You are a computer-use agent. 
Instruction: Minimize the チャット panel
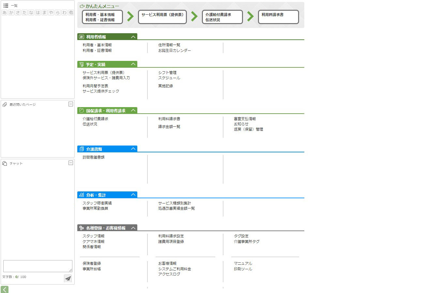coord(70,163)
